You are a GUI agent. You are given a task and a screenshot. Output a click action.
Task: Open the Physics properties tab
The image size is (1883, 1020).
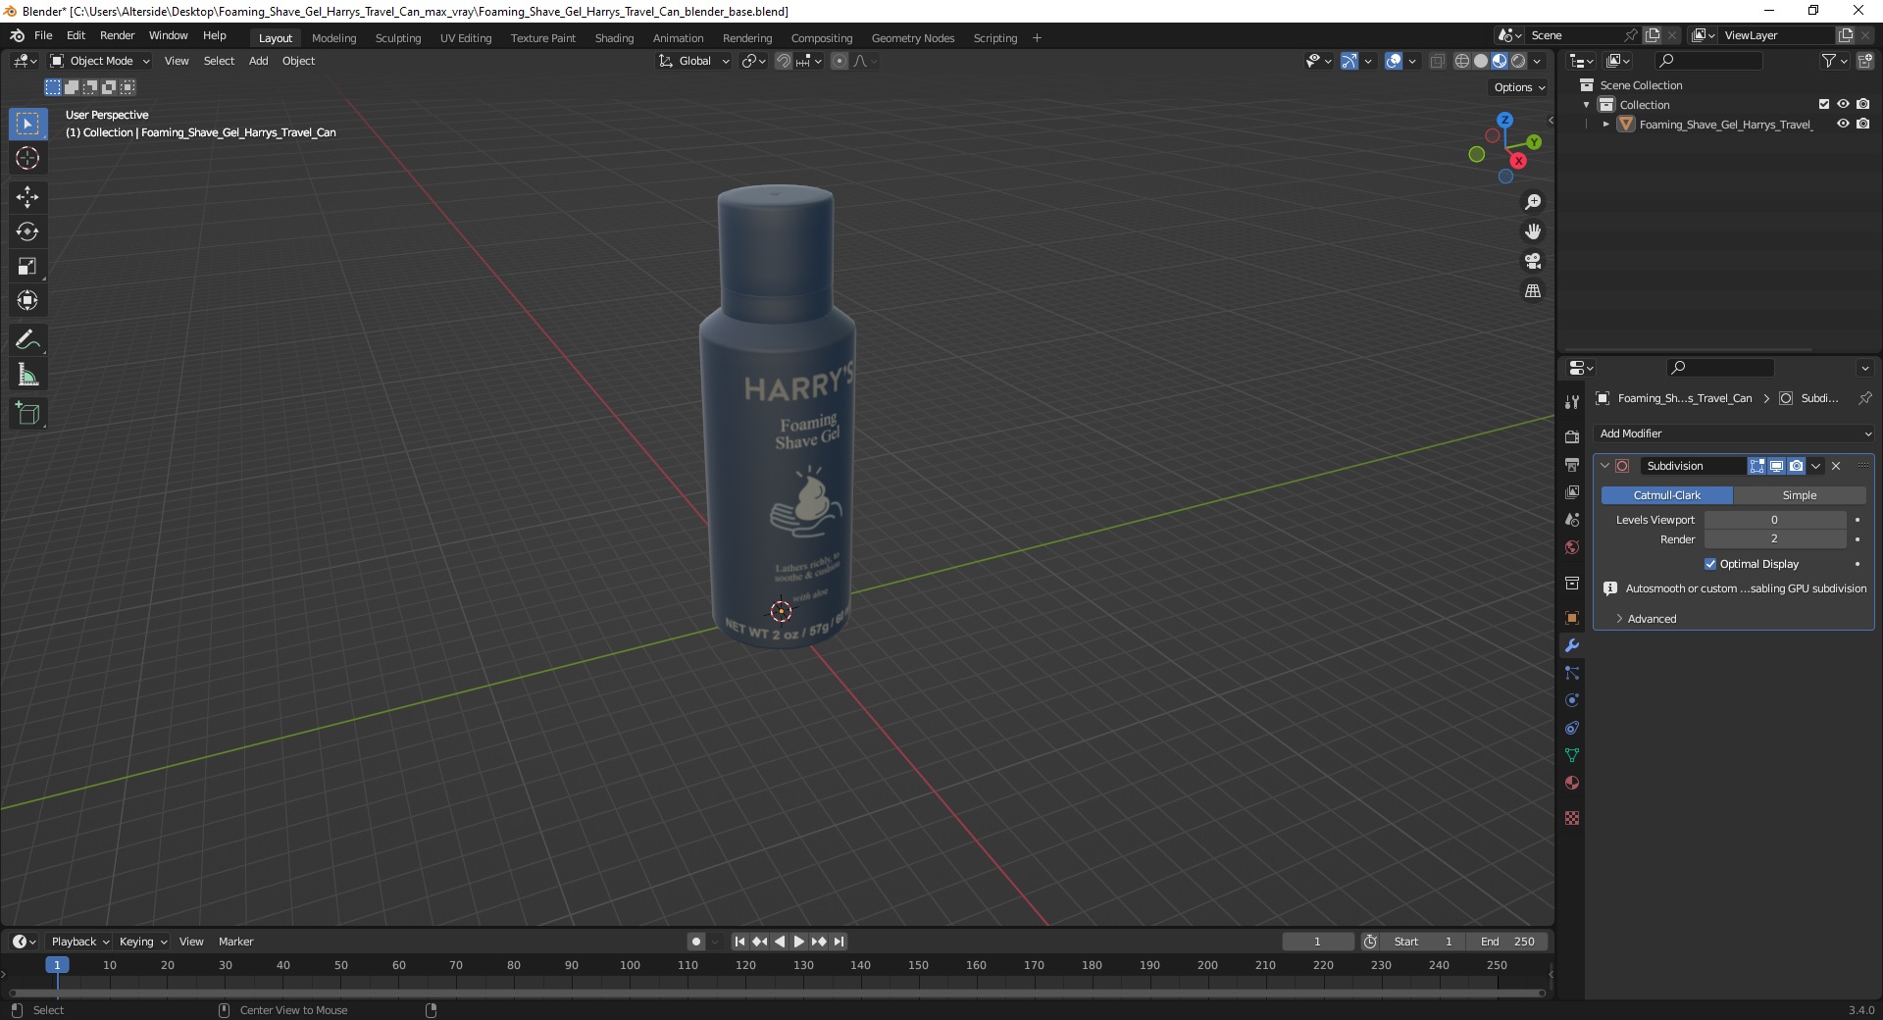coord(1572,700)
